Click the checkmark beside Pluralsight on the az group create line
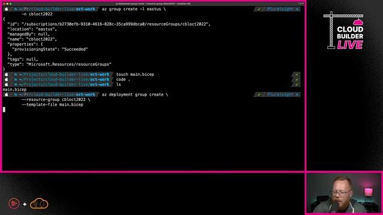This screenshot has width=383, height=215. pos(259,9)
